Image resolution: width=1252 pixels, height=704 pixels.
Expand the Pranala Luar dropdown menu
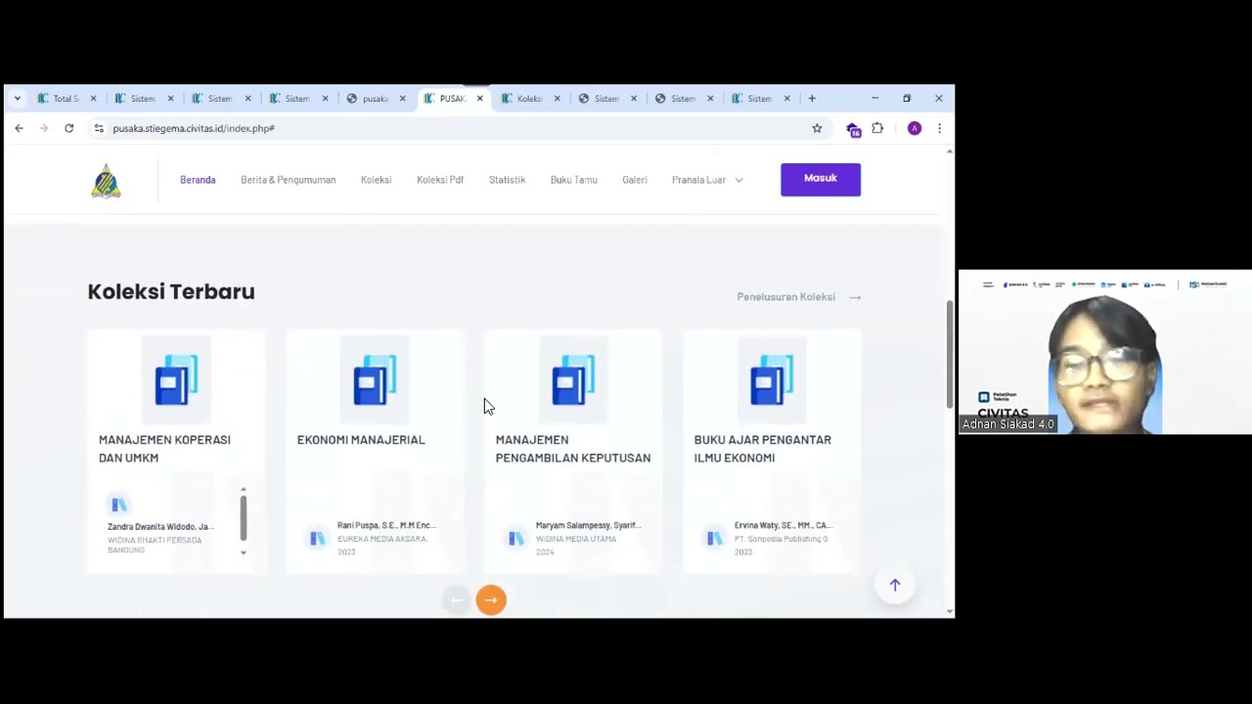pos(707,180)
